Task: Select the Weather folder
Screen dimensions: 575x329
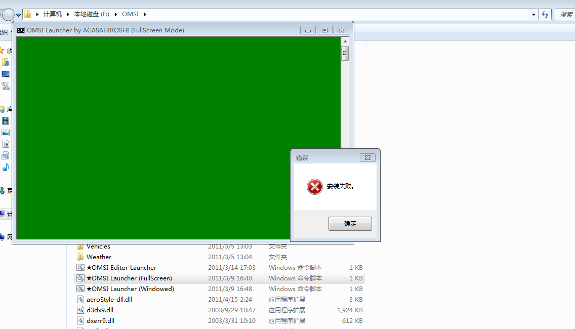Action: pyautogui.click(x=99, y=257)
